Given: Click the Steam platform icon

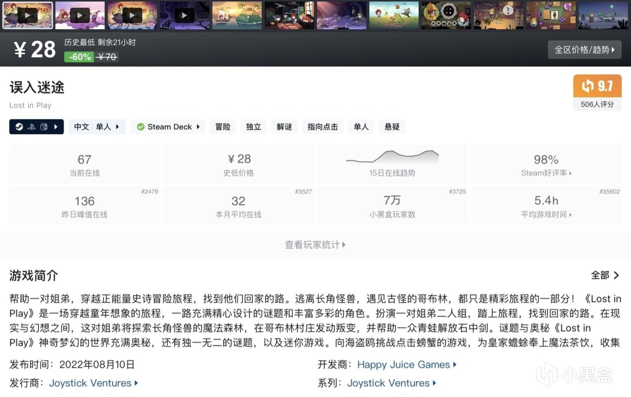Looking at the screenshot, I should (x=19, y=127).
